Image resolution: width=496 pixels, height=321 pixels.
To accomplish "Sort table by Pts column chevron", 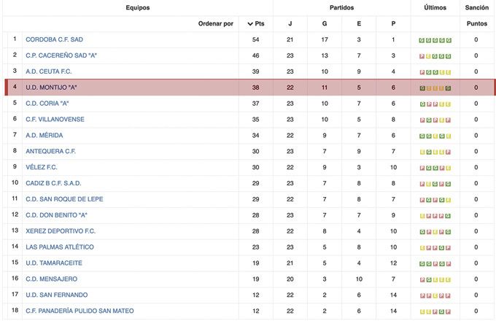I will tap(251, 23).
